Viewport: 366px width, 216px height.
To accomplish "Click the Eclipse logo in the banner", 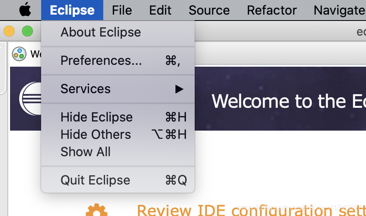I will (x=30, y=99).
